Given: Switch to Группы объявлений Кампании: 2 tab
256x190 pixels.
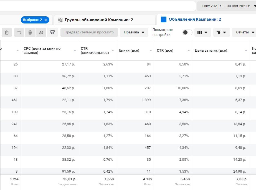Looking at the screenshot, I should point(105,20).
